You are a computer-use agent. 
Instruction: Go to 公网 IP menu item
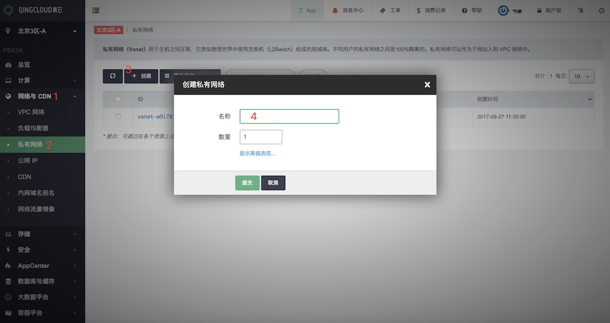pyautogui.click(x=28, y=160)
